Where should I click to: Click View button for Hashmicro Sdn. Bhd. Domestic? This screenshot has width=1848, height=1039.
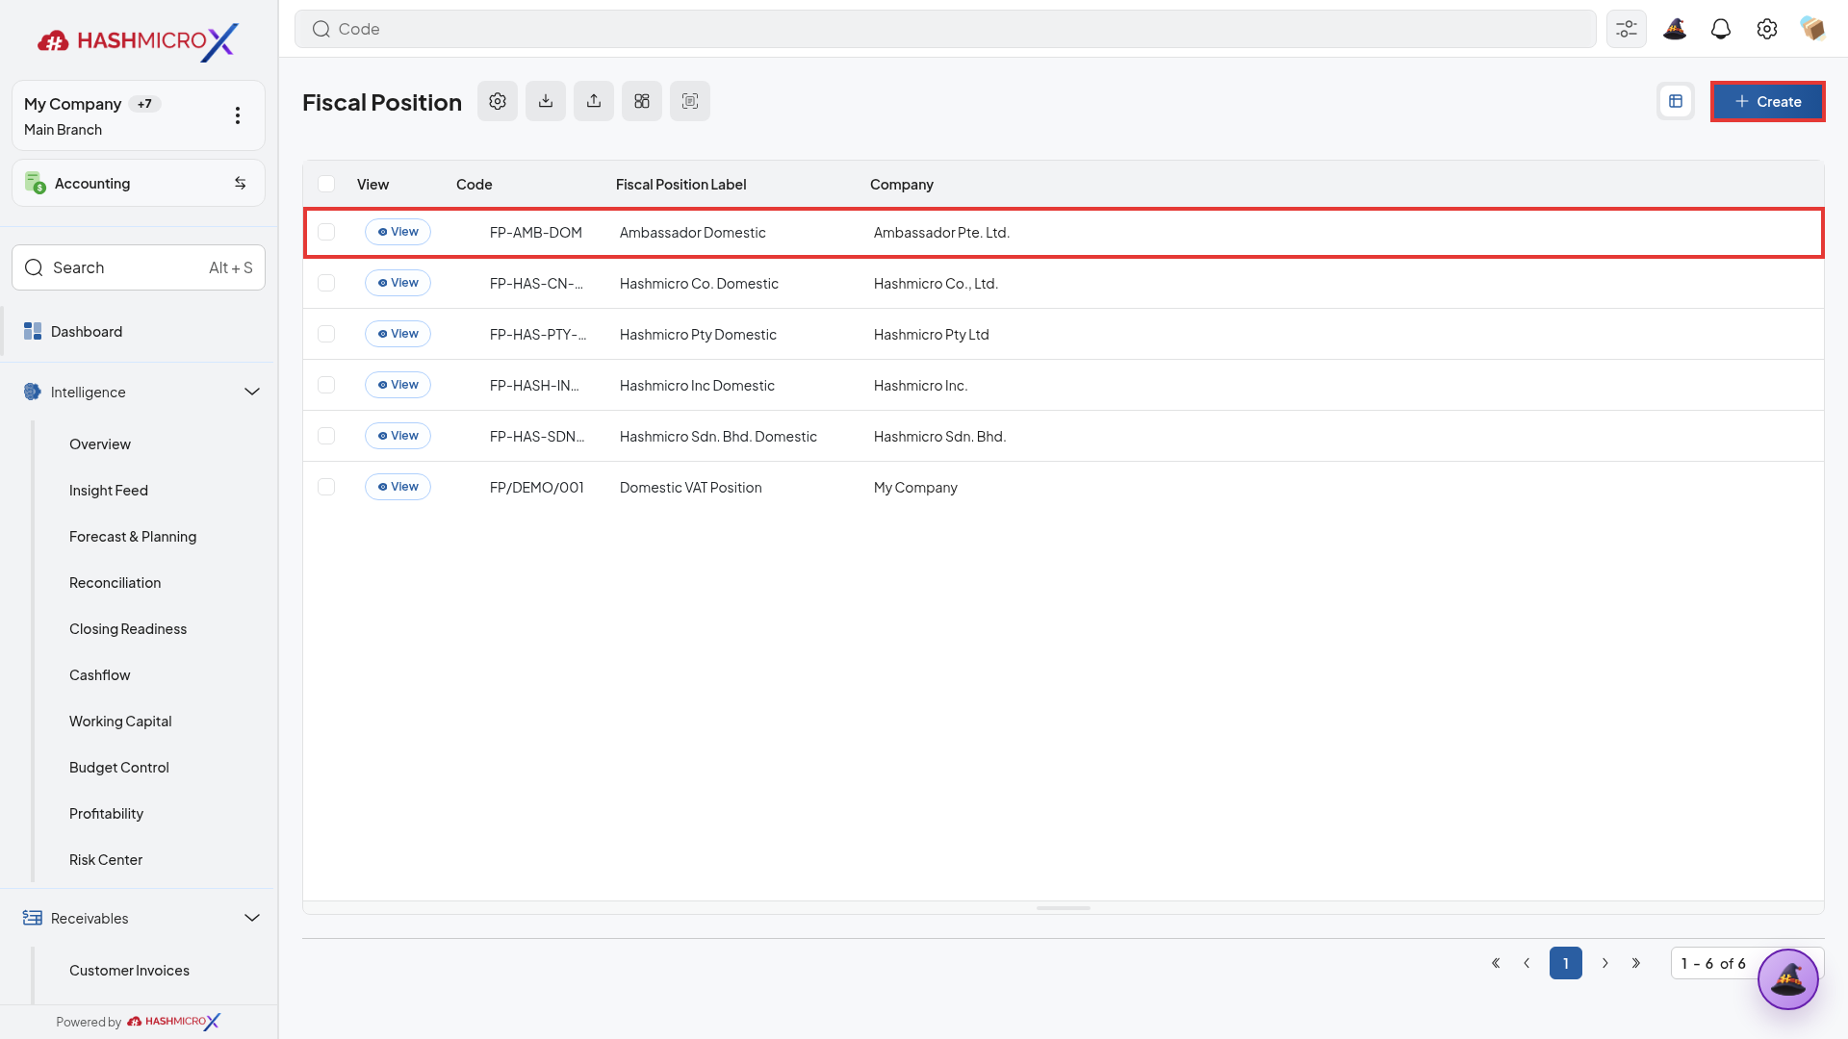[398, 436]
